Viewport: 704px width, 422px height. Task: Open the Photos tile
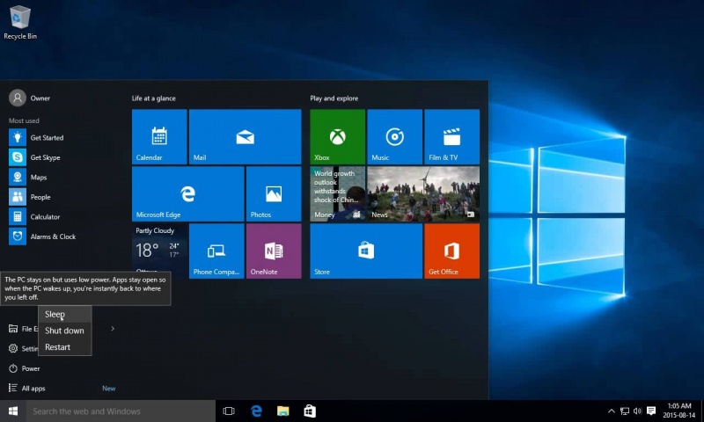click(x=274, y=193)
